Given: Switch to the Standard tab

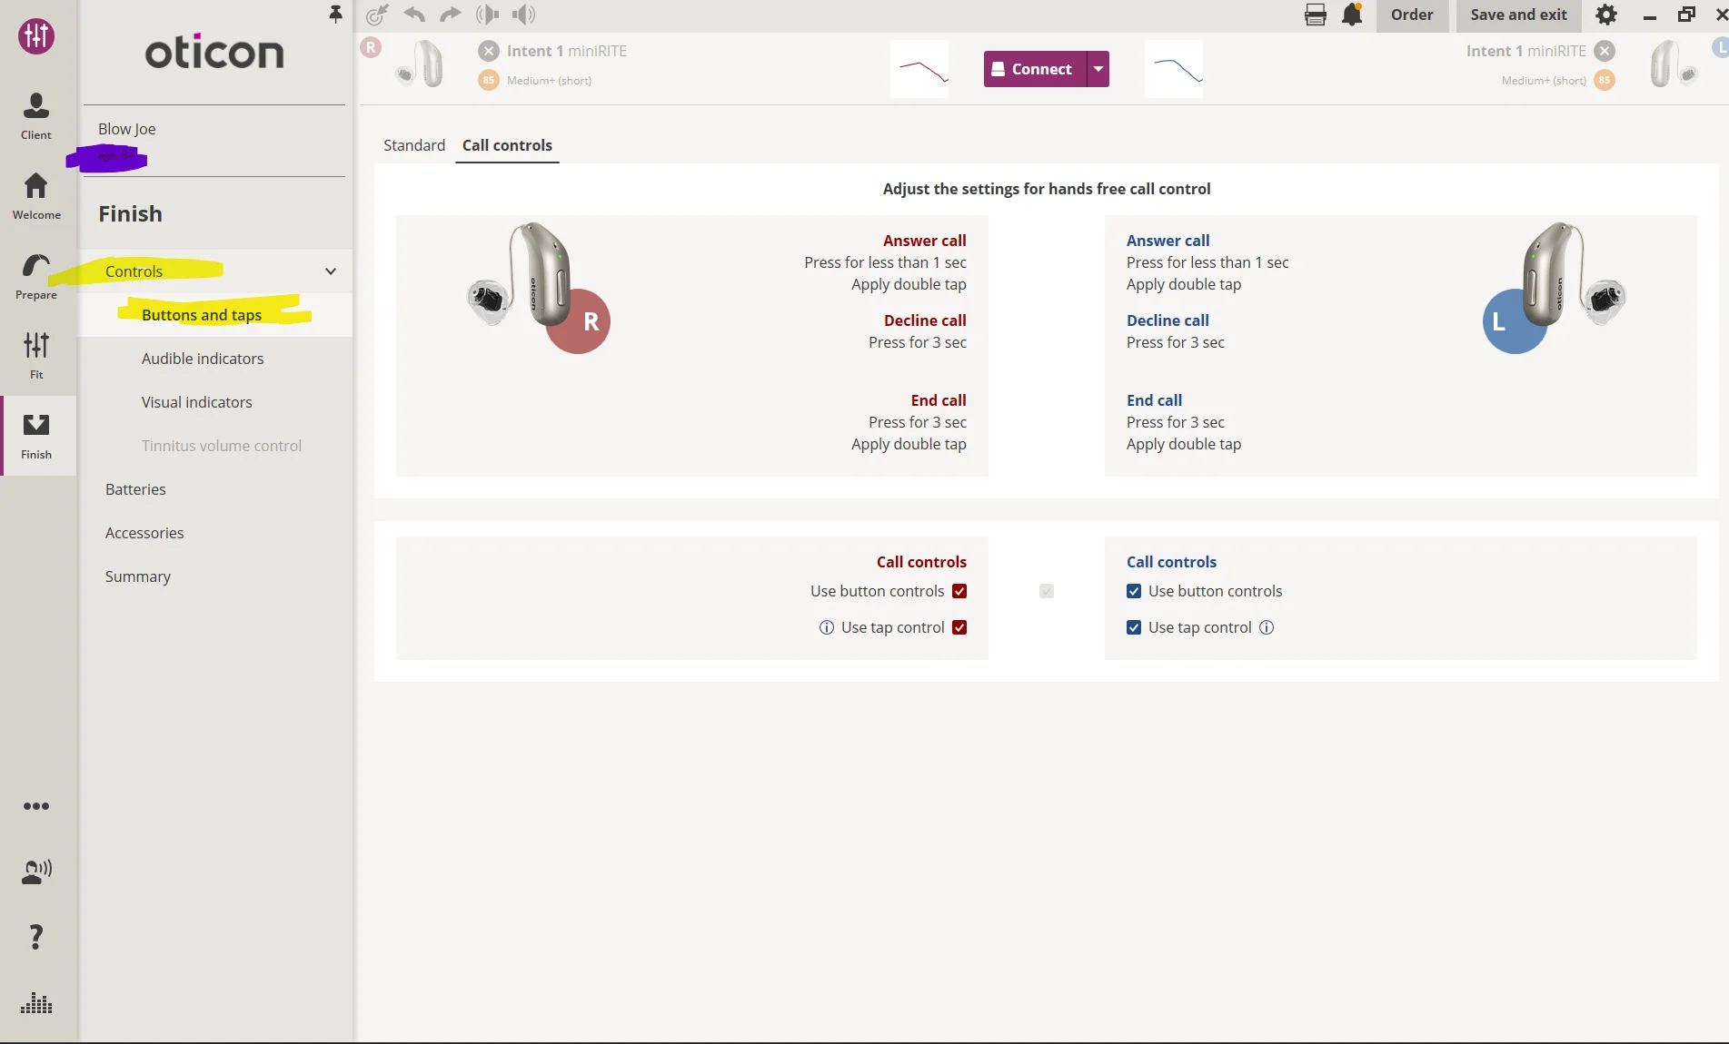Looking at the screenshot, I should pos(414,145).
